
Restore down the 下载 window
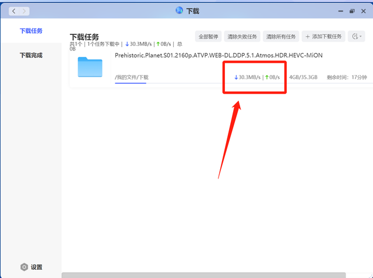click(352, 11)
